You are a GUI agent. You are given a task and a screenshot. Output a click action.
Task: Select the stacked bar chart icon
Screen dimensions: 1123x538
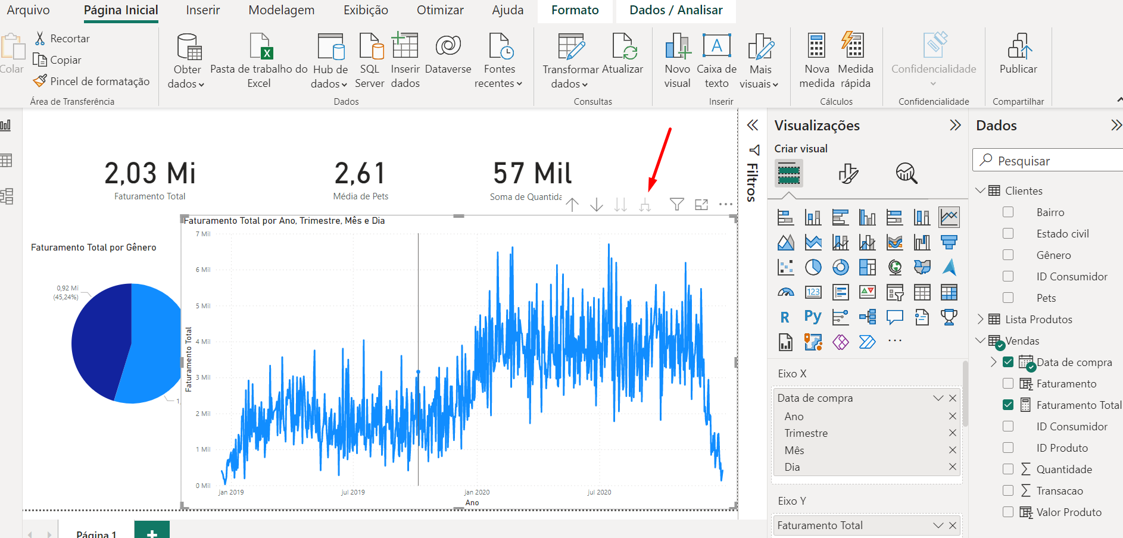coord(786,217)
